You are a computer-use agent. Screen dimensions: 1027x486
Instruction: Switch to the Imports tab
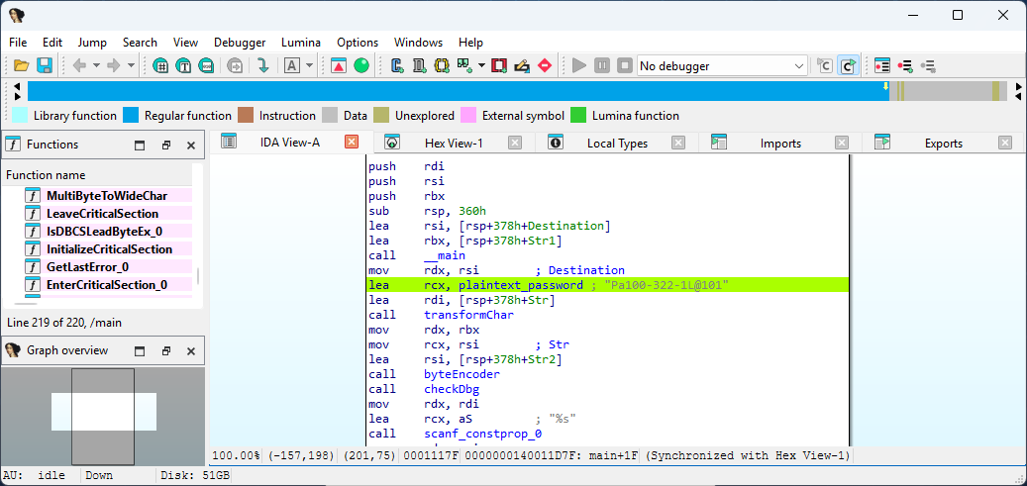click(x=780, y=144)
